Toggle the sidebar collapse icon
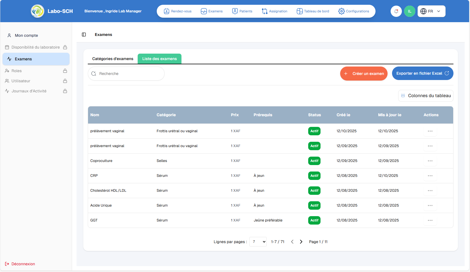This screenshot has height=272, width=470. click(84, 35)
